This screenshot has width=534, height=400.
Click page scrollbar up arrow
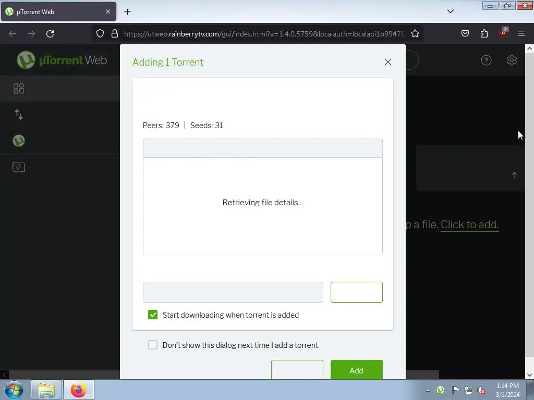tap(529, 48)
